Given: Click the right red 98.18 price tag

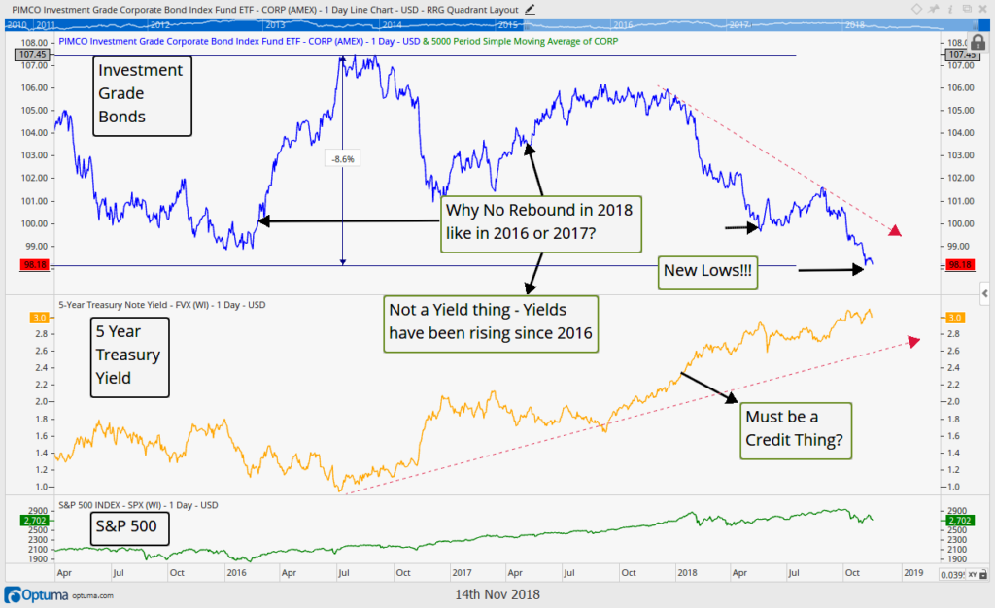Looking at the screenshot, I should [960, 265].
